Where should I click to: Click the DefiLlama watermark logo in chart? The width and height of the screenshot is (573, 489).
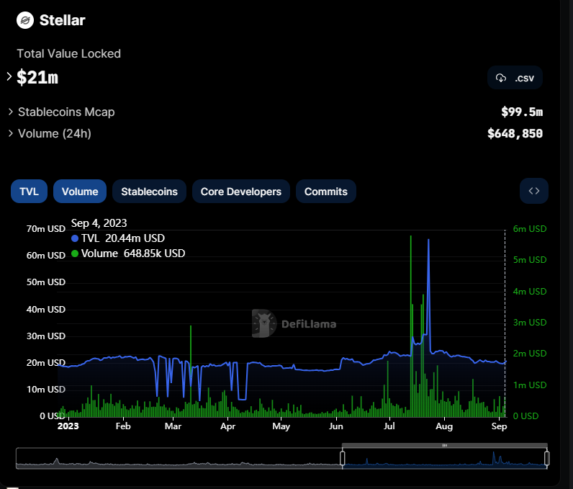[265, 324]
